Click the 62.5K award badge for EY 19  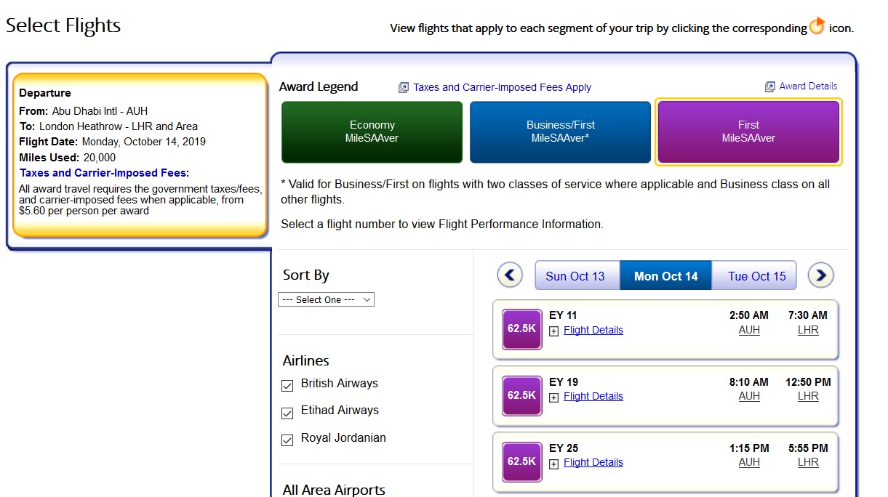[521, 395]
